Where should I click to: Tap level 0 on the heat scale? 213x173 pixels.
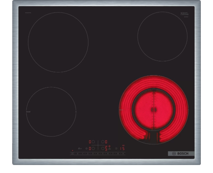click(78, 153)
